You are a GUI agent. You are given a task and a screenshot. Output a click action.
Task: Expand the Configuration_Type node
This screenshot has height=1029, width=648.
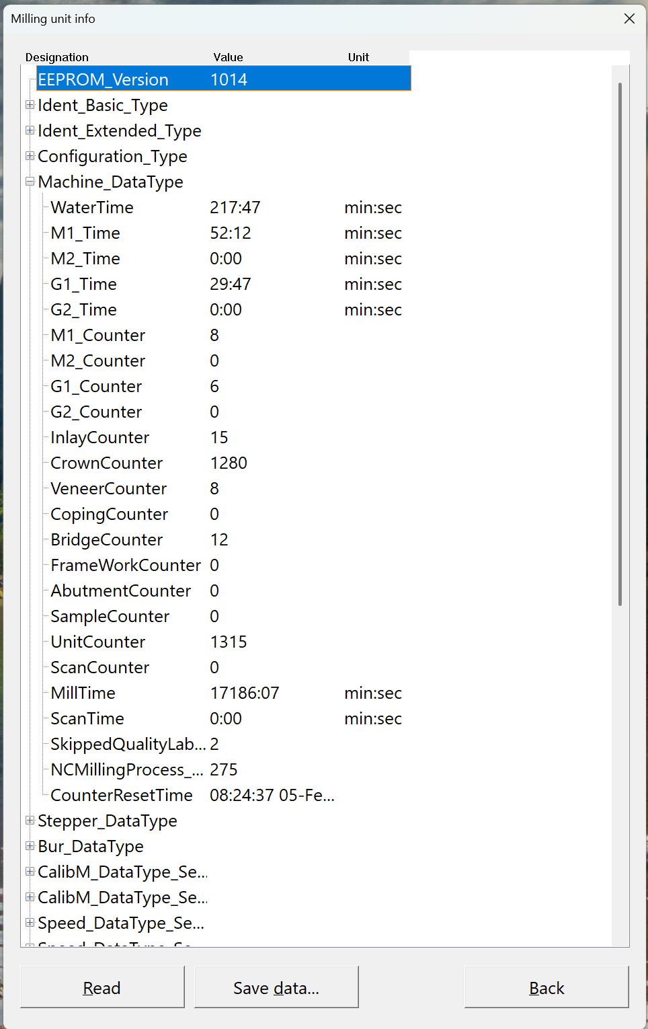30,155
